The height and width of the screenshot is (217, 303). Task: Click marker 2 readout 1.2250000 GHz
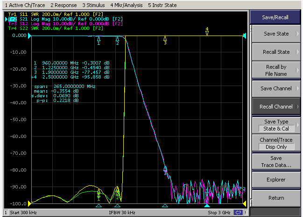click(71, 67)
